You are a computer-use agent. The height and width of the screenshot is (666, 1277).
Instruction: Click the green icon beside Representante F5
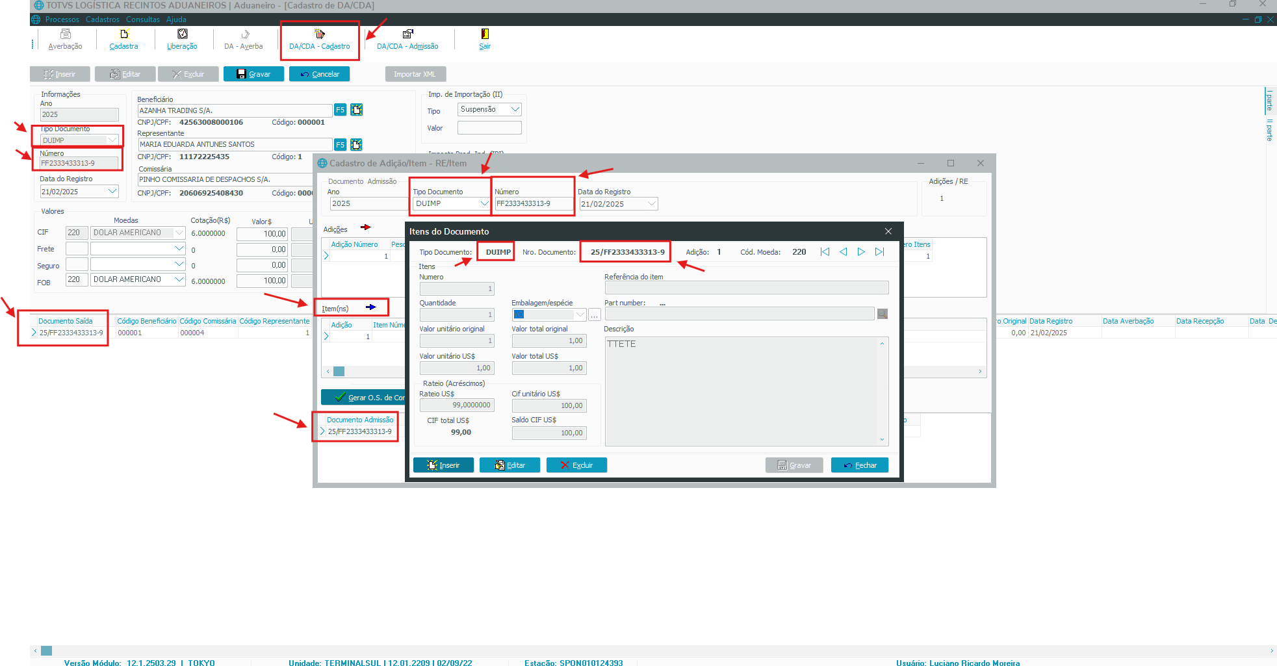click(357, 144)
